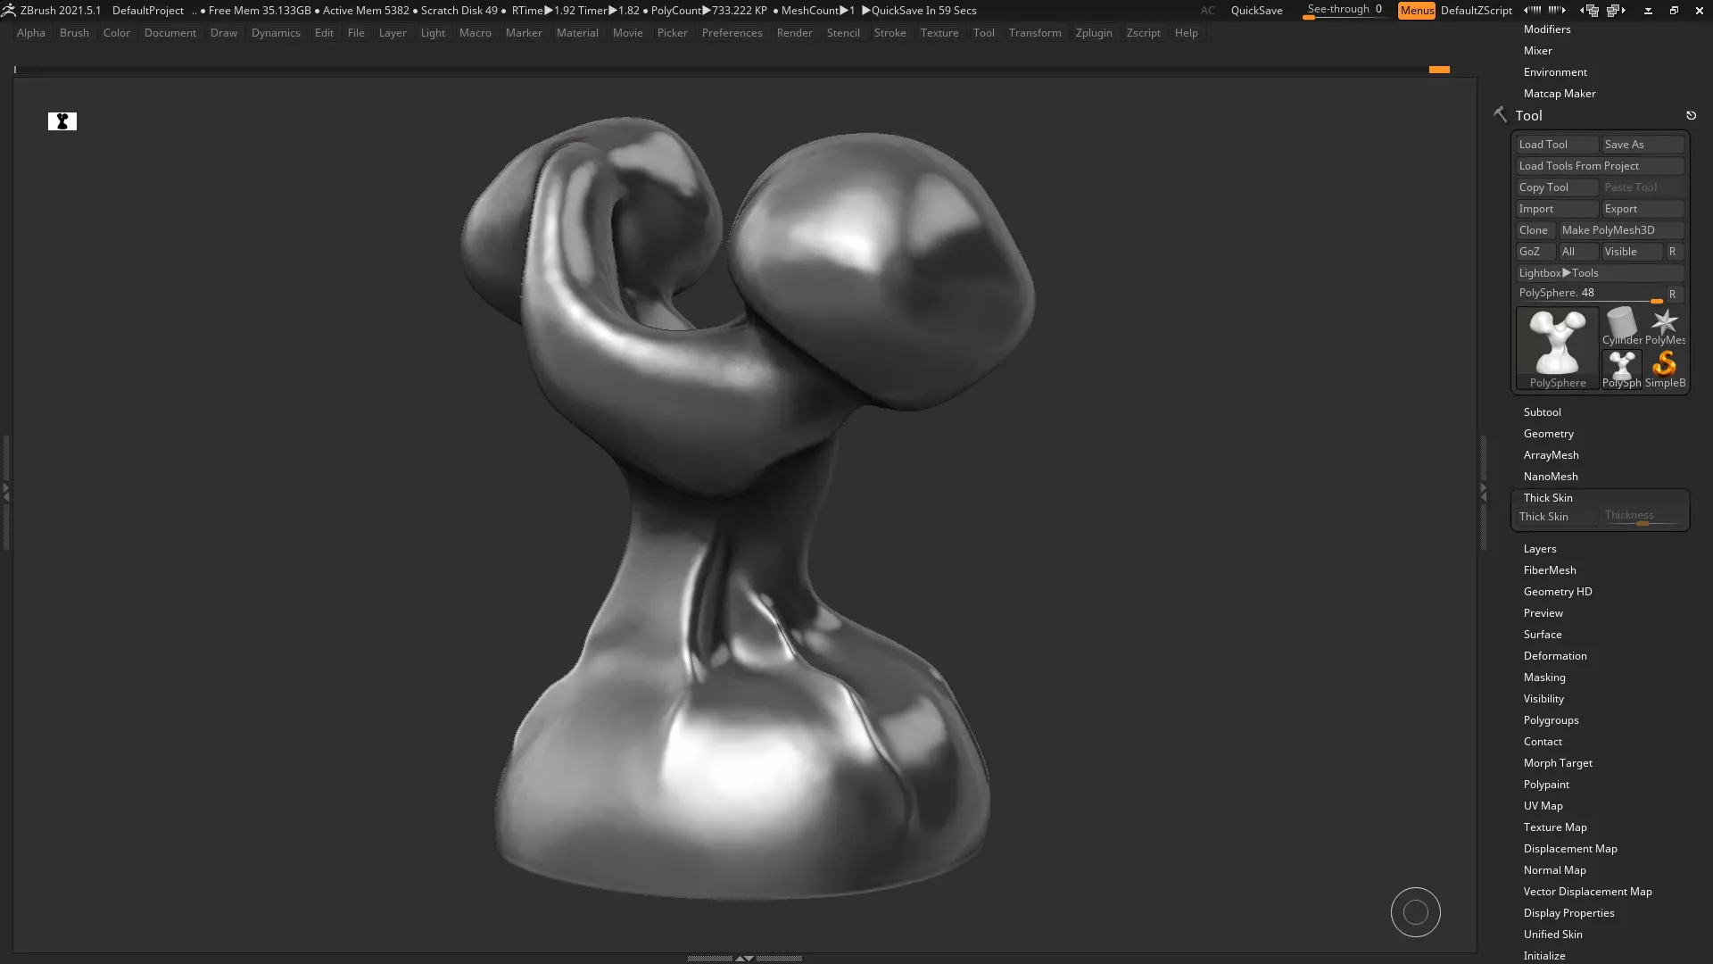The width and height of the screenshot is (1713, 964).
Task: Open the Zplugin menu
Action: 1094,33
